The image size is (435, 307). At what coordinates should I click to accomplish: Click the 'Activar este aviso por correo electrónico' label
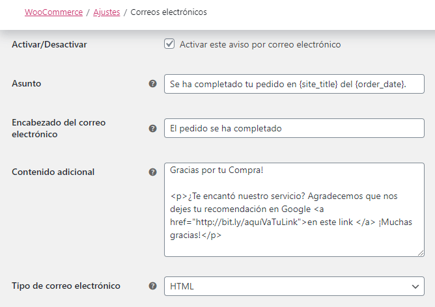click(260, 44)
